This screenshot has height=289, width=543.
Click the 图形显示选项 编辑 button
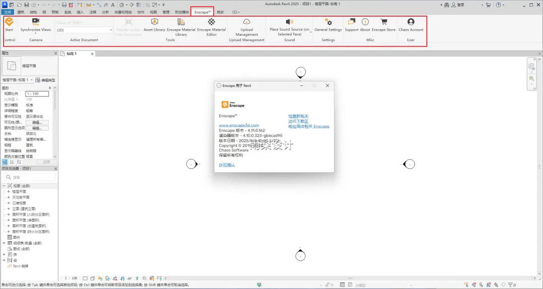coord(37,128)
